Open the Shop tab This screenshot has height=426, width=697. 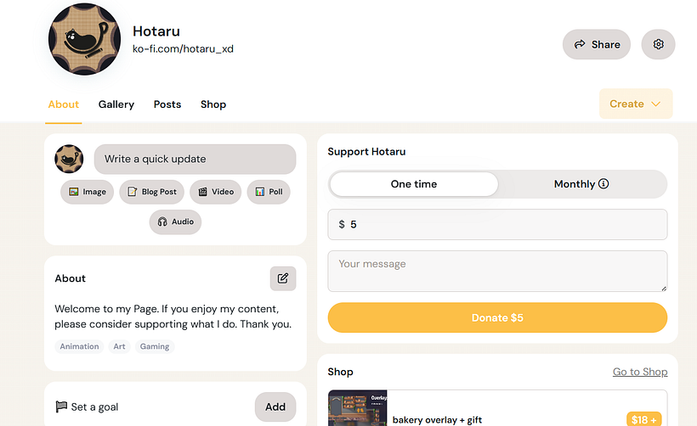pos(213,104)
